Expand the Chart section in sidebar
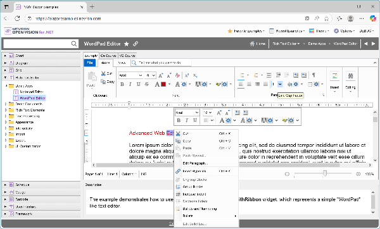380x229 pixels. coord(5,56)
